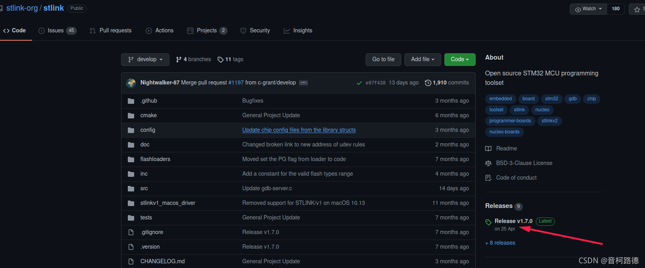
Task: Open commit 'Update chip config files' link
Action: point(299,130)
